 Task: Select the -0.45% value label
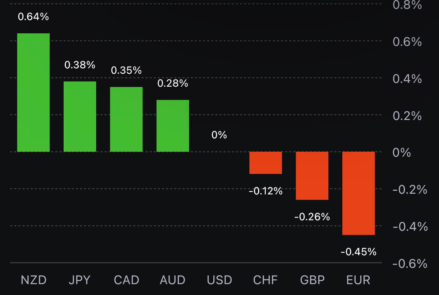click(358, 252)
